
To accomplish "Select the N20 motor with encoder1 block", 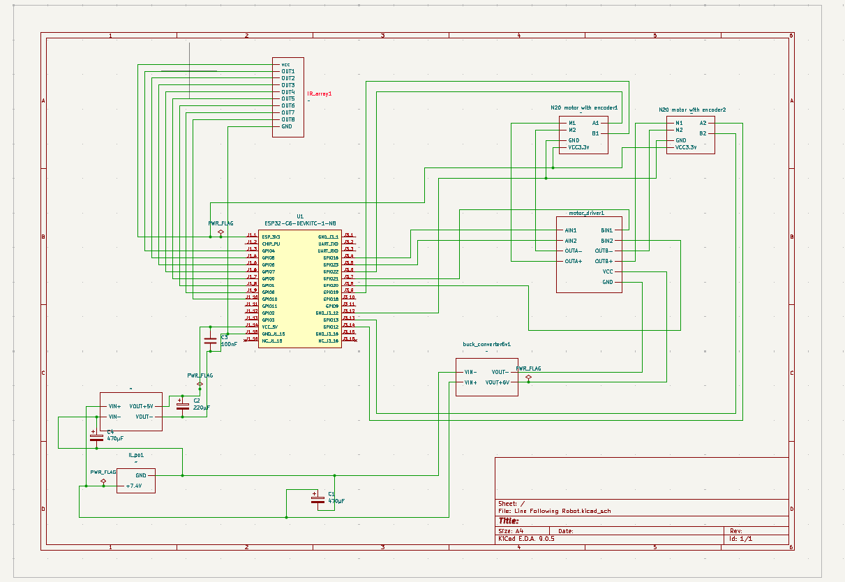I will pyautogui.click(x=583, y=134).
